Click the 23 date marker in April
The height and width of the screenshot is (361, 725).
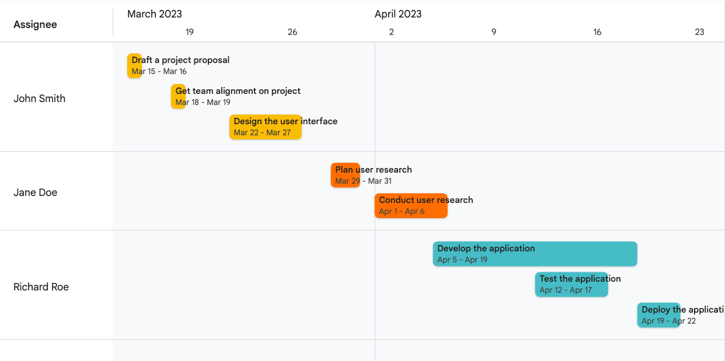point(699,32)
